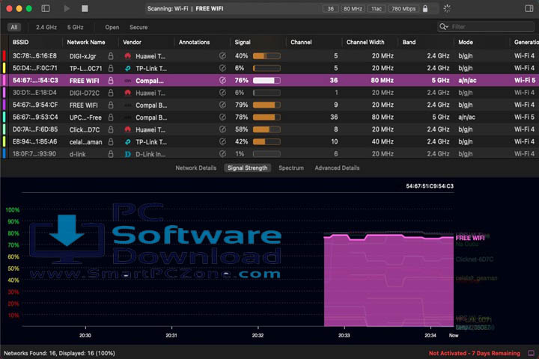The height and width of the screenshot is (359, 539).
Task: Click the scanning activity spinner icon
Action: point(447,8)
